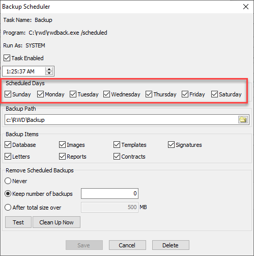
Task: Choose After total size over option
Action: (8, 208)
